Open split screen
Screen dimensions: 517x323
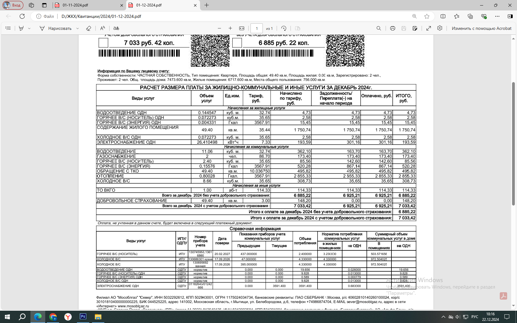click(443, 16)
